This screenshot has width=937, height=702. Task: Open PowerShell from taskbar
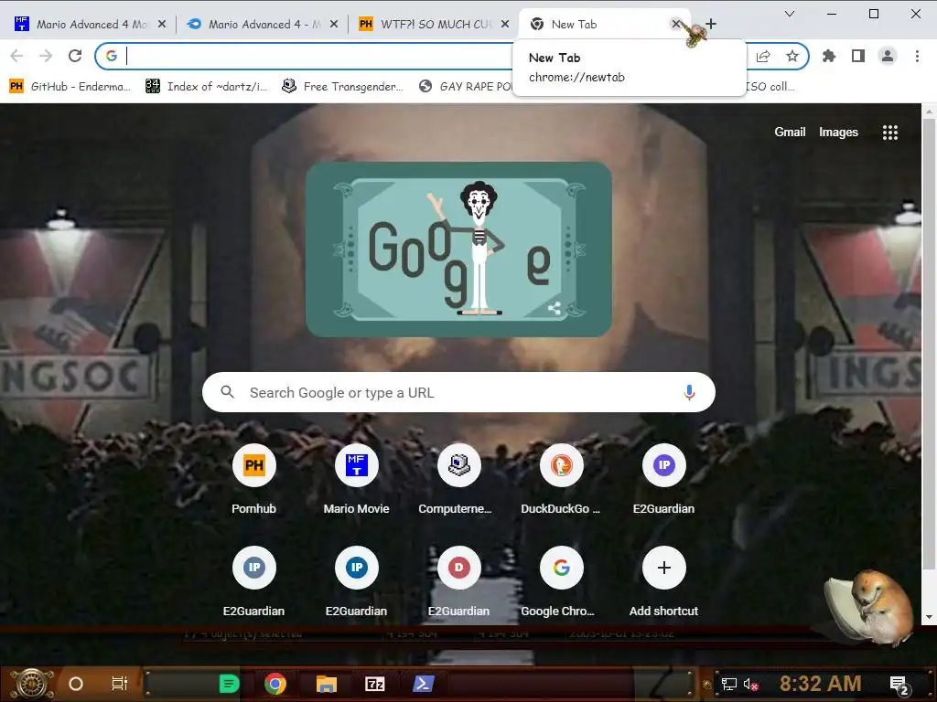coord(423,684)
